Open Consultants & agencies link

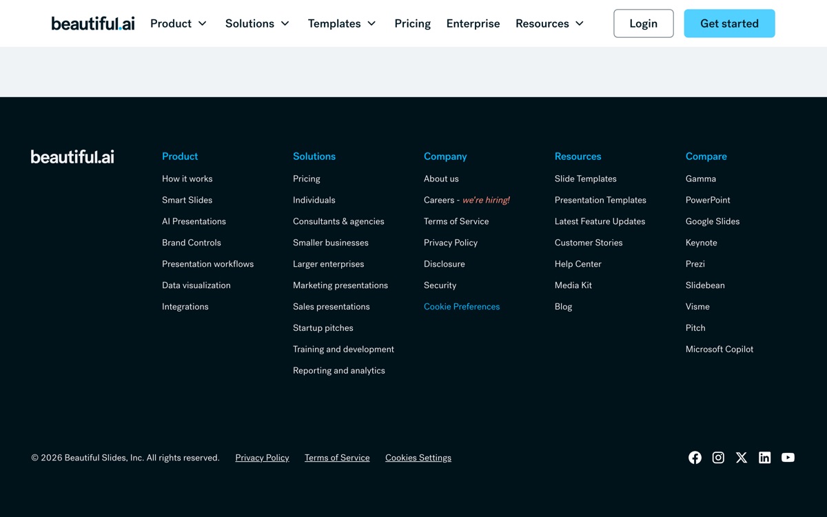(x=338, y=221)
